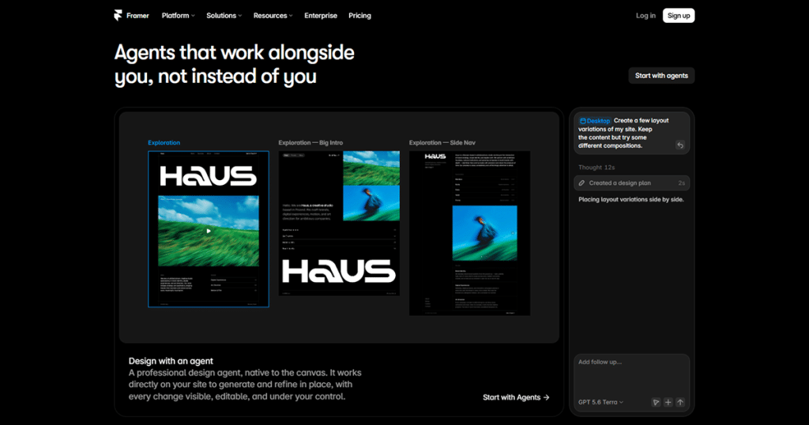Image resolution: width=809 pixels, height=425 pixels.
Task: Select the Exploration — Side Nav frame
Action: [469, 233]
